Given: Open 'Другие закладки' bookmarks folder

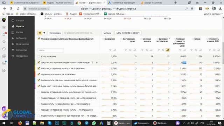Looking at the screenshot, I should pyautogui.click(x=213, y=14).
